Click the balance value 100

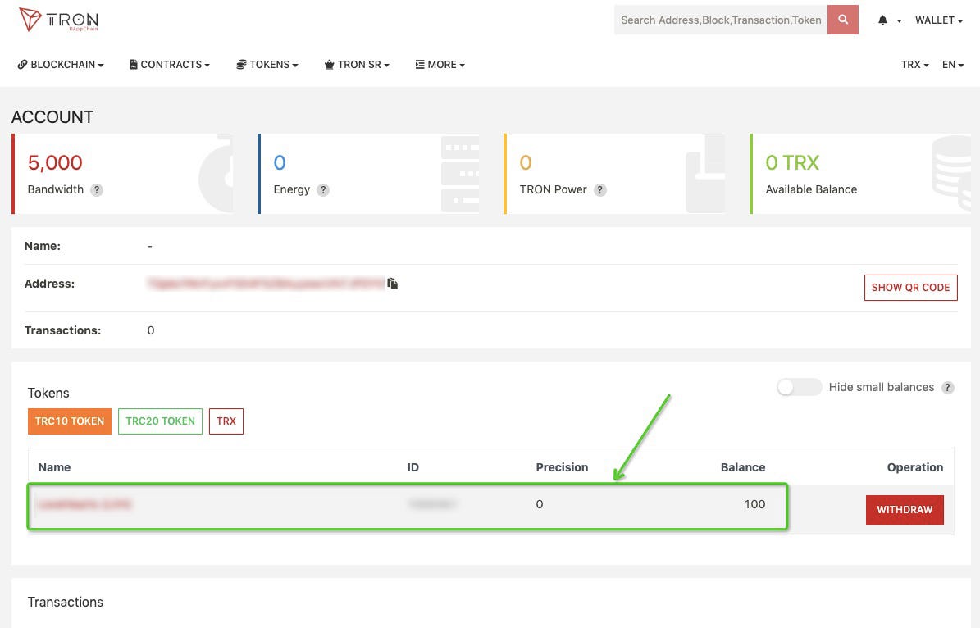pyautogui.click(x=754, y=504)
